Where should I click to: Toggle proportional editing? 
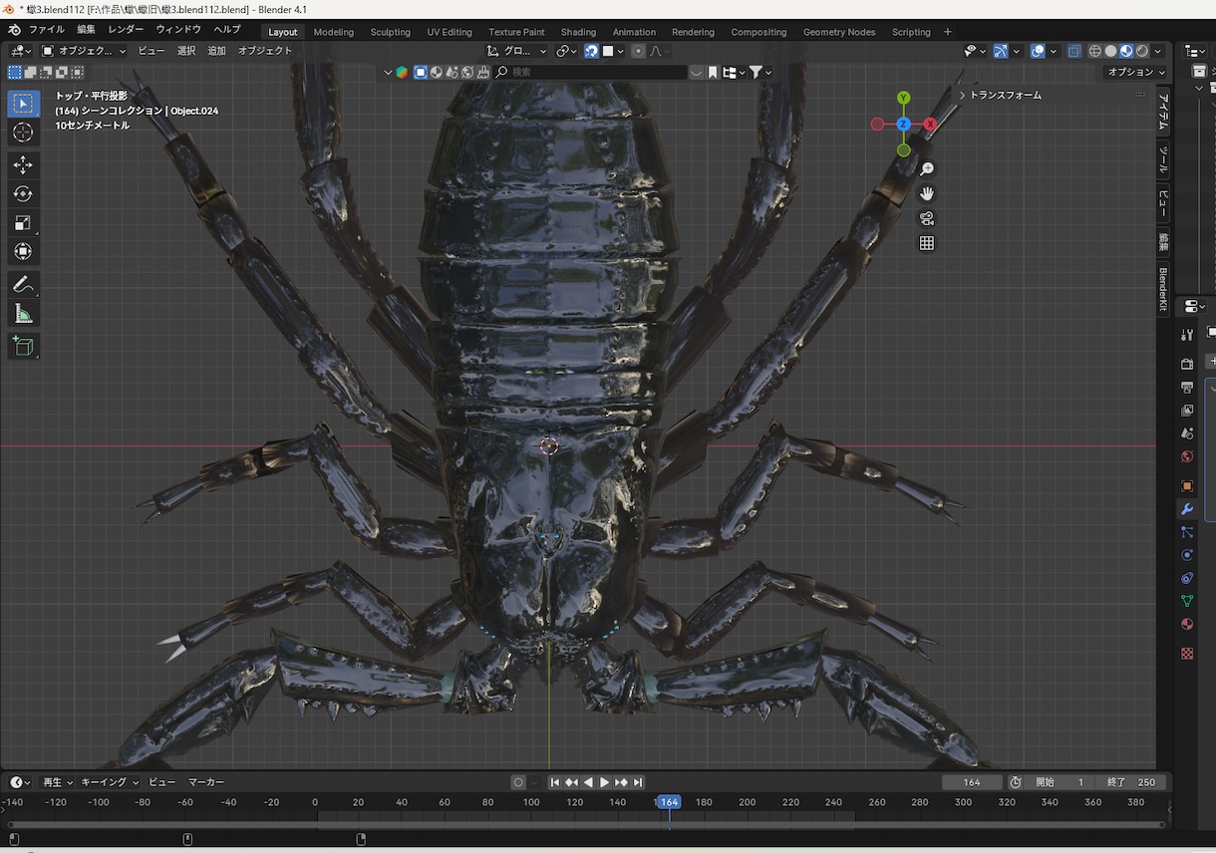click(x=638, y=51)
